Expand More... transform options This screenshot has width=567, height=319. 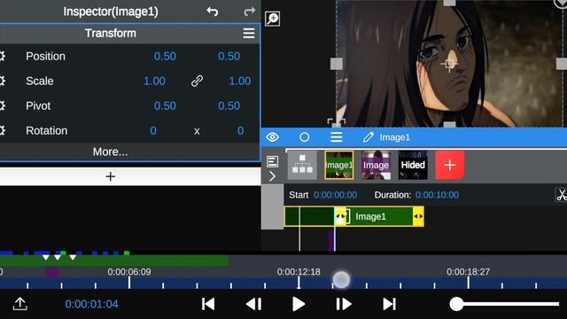point(110,152)
